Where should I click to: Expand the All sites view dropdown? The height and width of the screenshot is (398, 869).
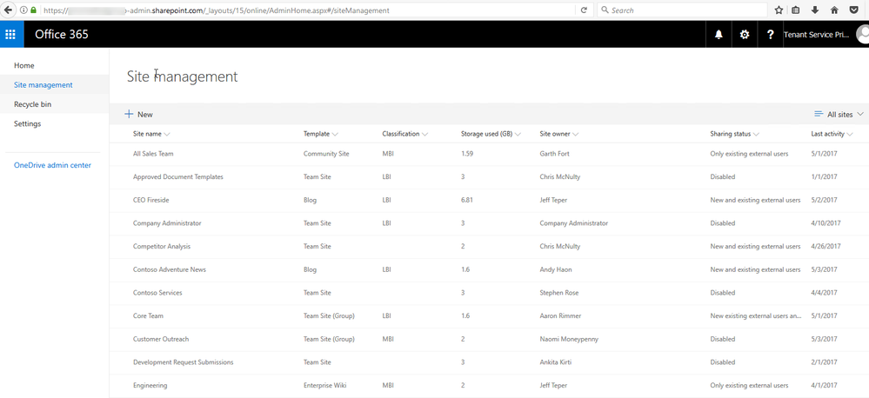click(860, 114)
